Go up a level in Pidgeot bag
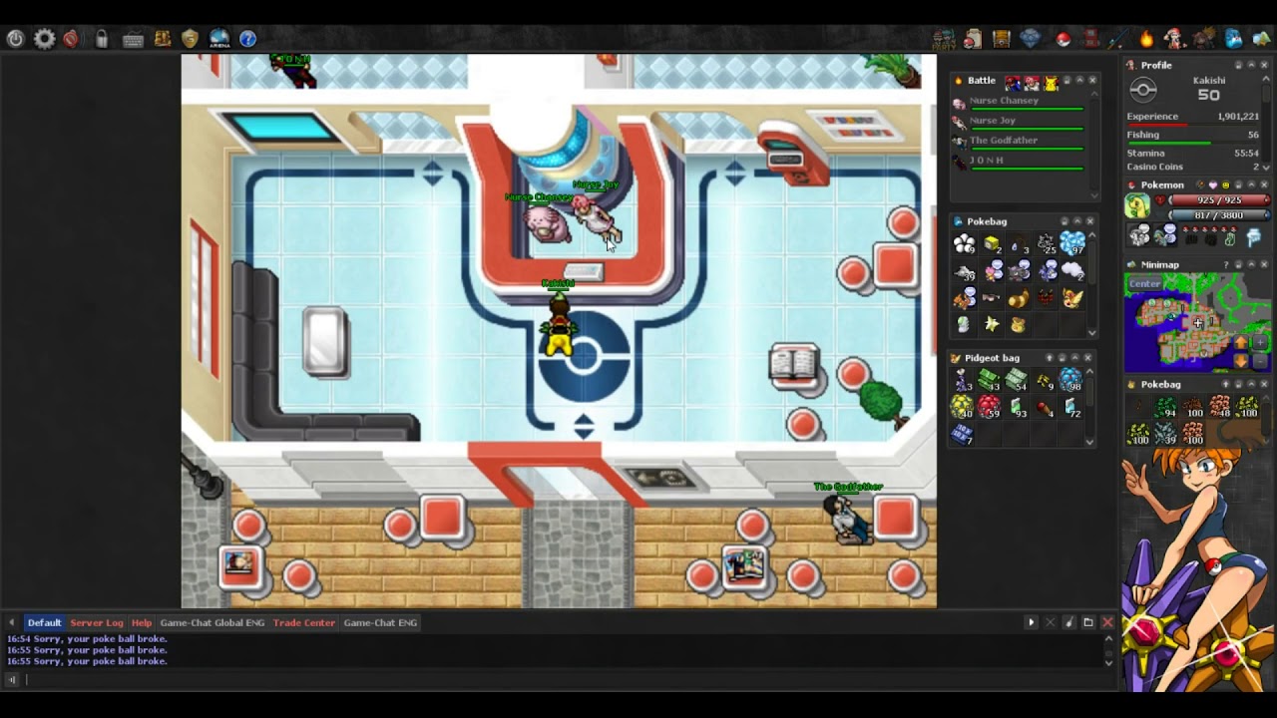This screenshot has height=718, width=1277. pos(1049,357)
